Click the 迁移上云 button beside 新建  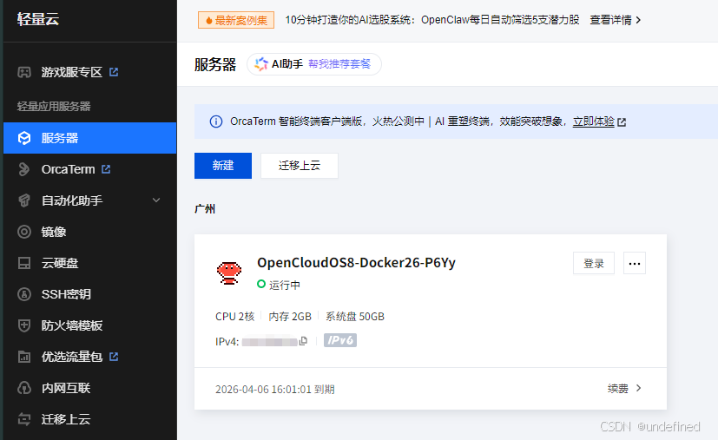click(x=300, y=165)
